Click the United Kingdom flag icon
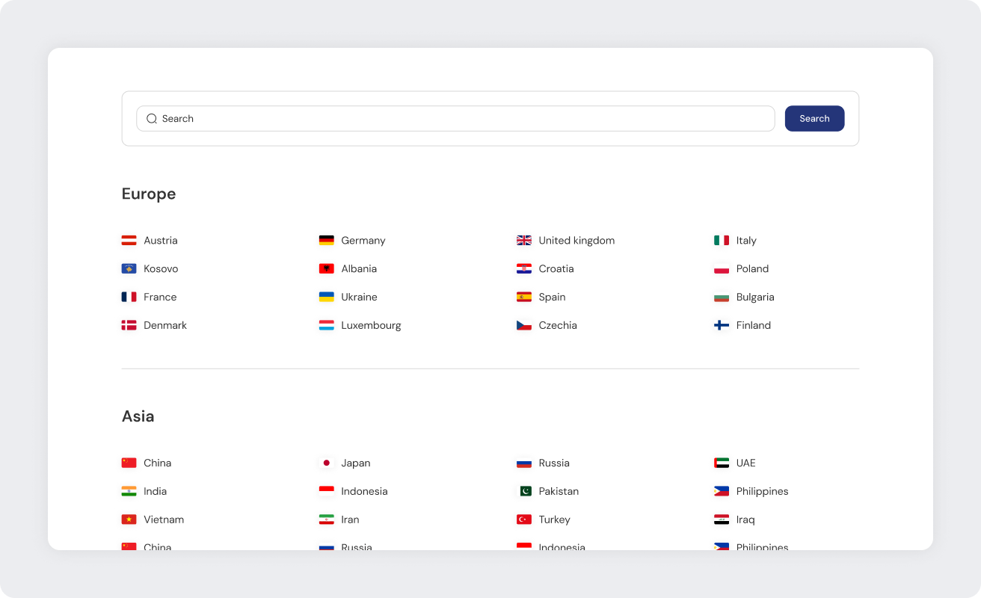Image resolution: width=981 pixels, height=598 pixels. tap(523, 241)
